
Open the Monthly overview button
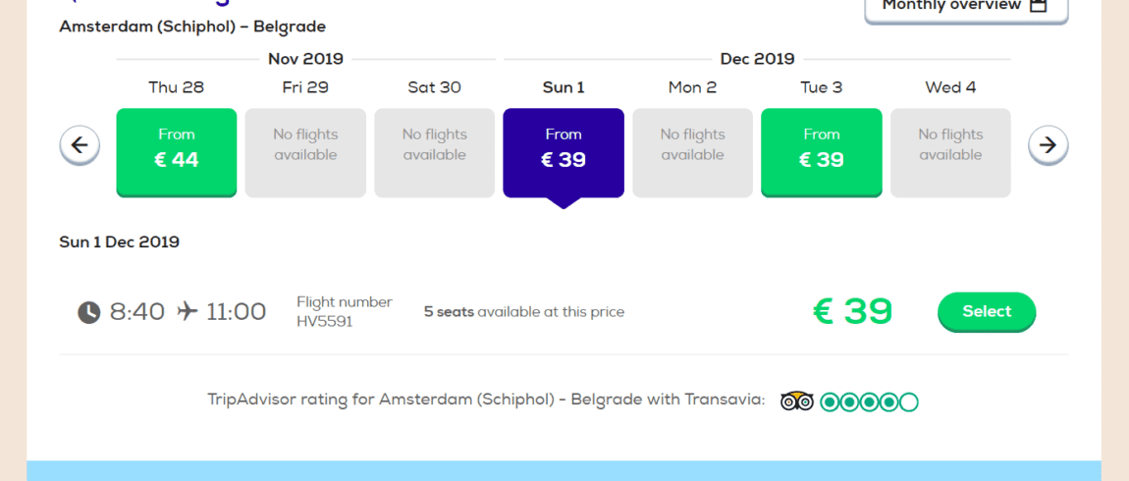(966, 6)
